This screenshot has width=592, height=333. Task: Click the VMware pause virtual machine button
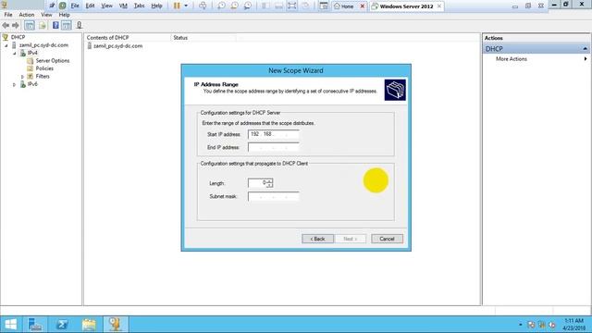click(x=177, y=6)
